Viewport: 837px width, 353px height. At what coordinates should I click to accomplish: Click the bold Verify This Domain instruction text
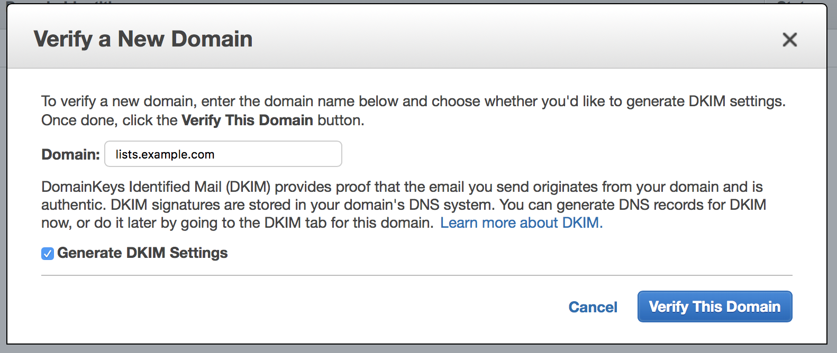(x=247, y=120)
